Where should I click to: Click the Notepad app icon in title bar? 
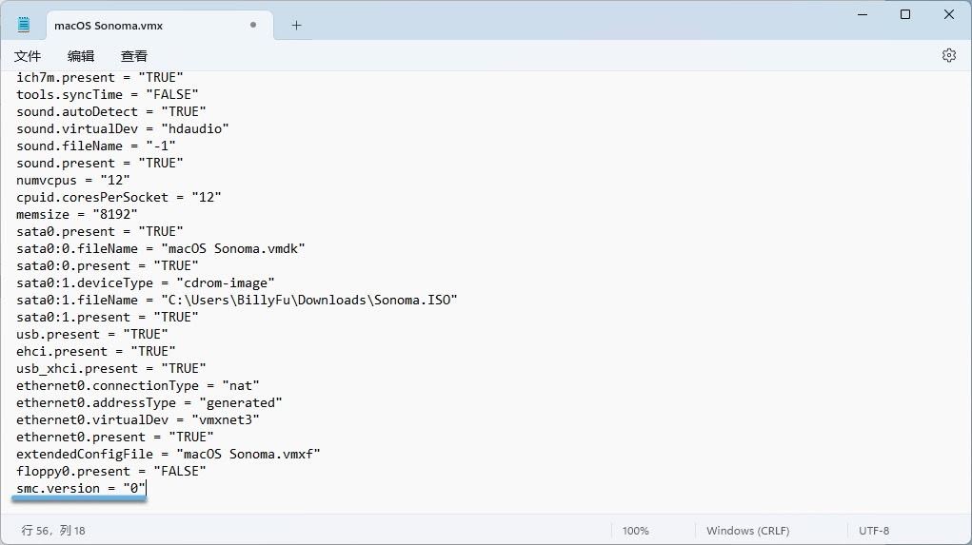(x=24, y=25)
